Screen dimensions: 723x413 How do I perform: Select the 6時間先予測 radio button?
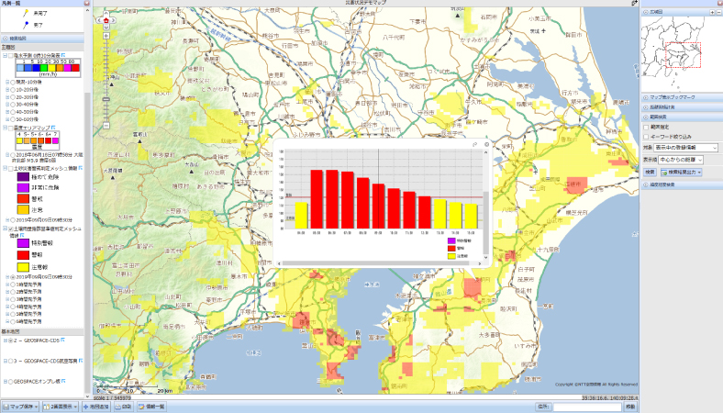click(13, 321)
